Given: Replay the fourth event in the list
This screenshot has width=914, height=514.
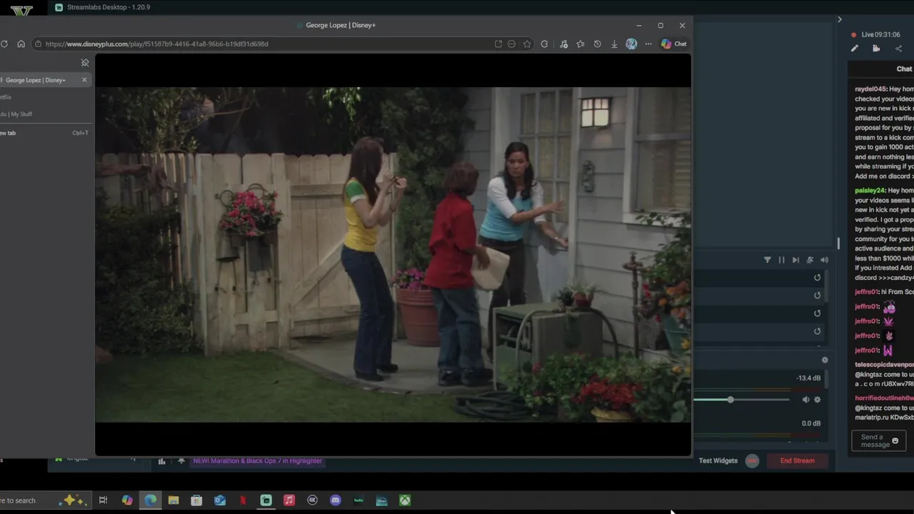Looking at the screenshot, I should click(x=818, y=331).
